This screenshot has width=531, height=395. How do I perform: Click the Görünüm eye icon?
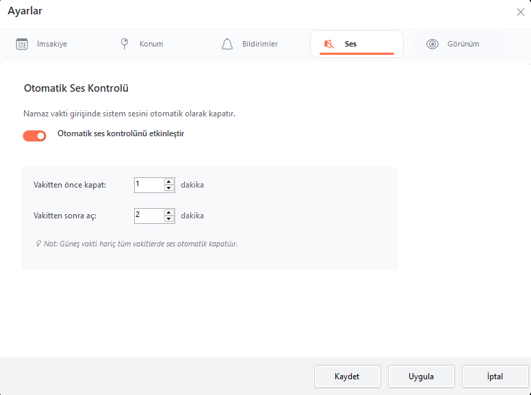pos(432,44)
